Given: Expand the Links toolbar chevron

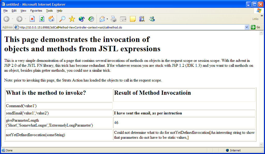Looking at the screenshot, I should coord(262,16).
